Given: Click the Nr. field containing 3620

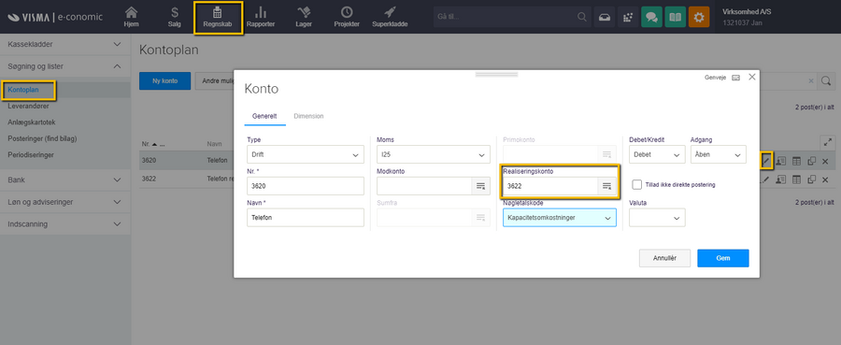Looking at the screenshot, I should 306,186.
